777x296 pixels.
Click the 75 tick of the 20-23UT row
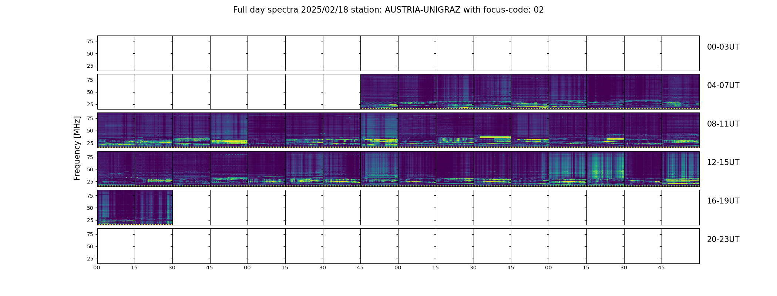coord(90,234)
